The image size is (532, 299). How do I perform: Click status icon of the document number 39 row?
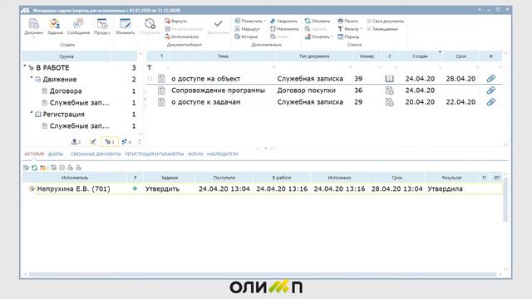tap(389, 79)
